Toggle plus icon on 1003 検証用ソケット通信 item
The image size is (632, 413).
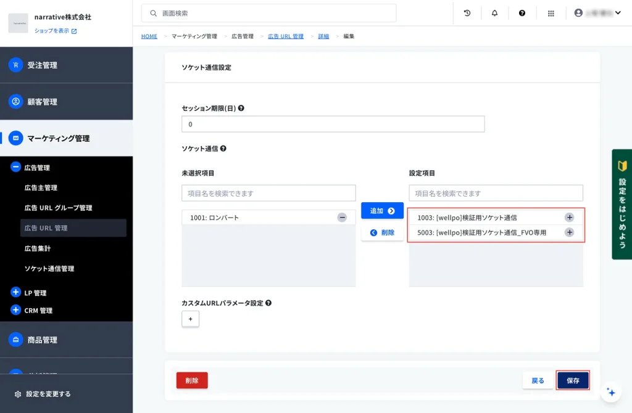[x=569, y=218]
